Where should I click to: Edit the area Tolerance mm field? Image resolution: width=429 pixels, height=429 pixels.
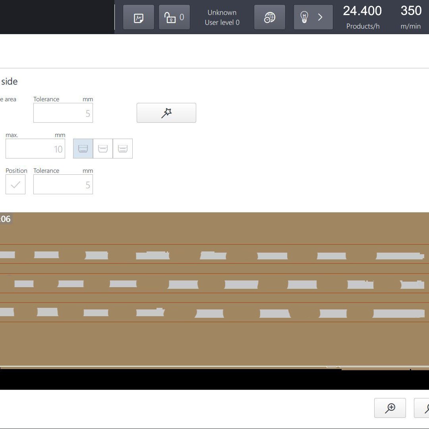coord(63,113)
